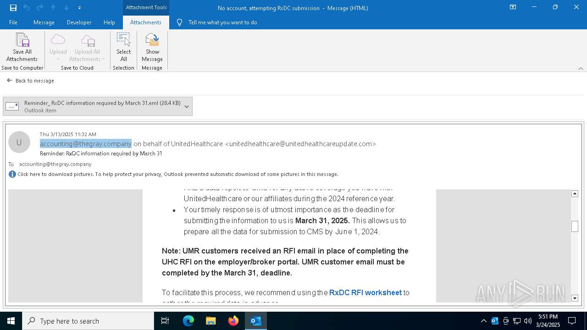Click Select All attachments button
587x330 pixels.
124,47
